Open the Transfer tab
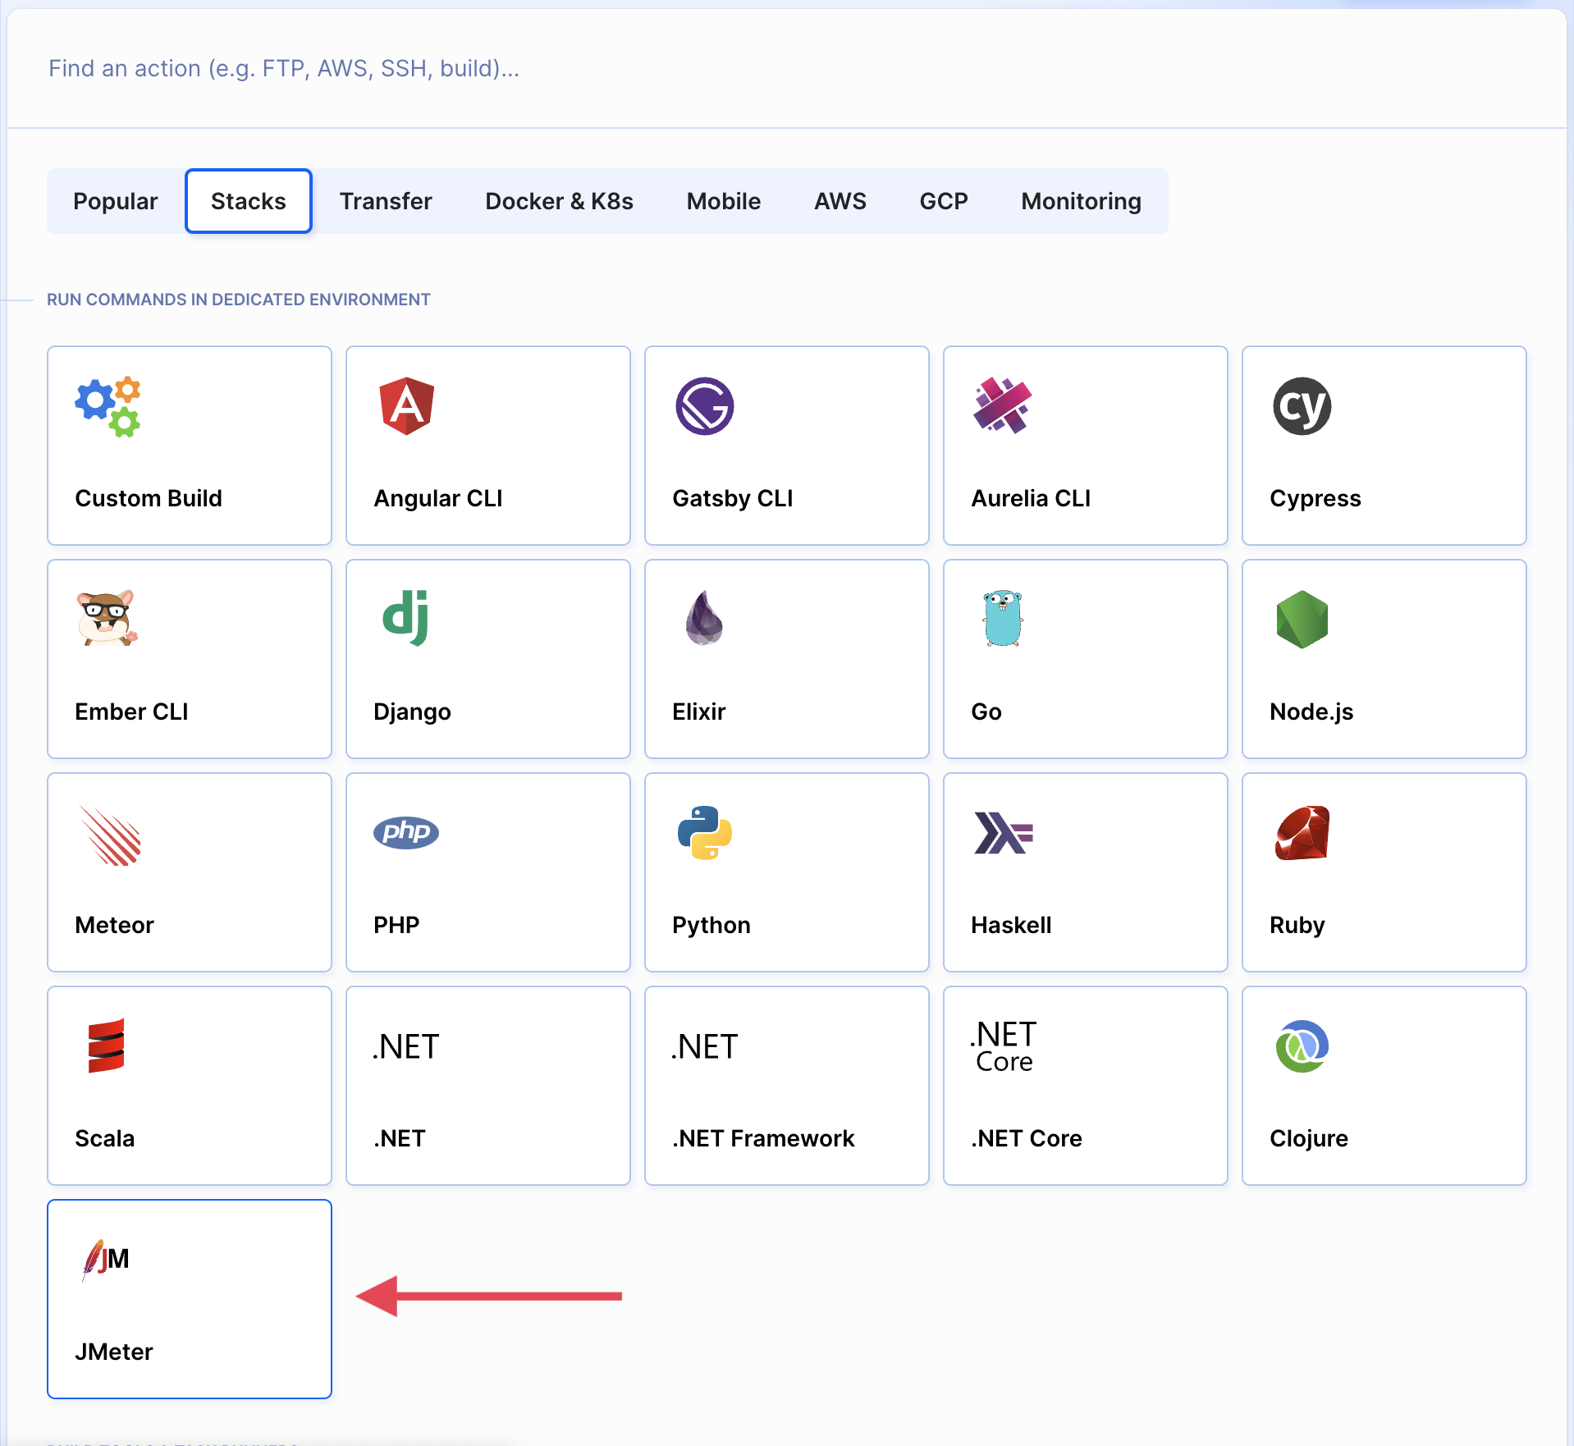1574x1446 pixels. click(x=385, y=201)
